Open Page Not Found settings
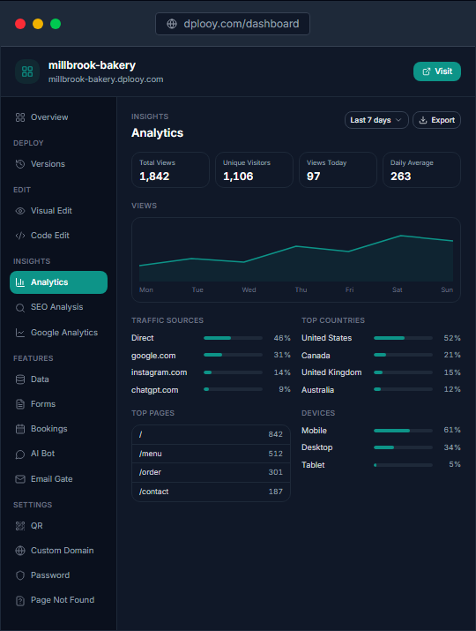Screen dimensions: 476x631 59,600
